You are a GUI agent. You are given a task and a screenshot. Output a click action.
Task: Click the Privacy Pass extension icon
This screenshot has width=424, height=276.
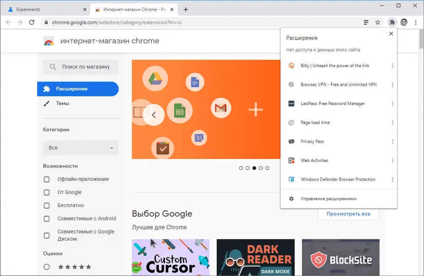coord(291,141)
